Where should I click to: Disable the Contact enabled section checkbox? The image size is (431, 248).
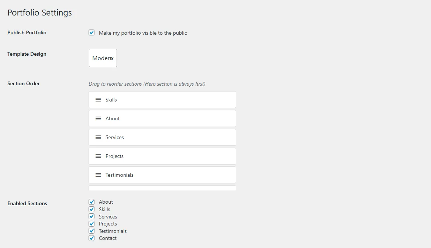[x=92, y=238]
